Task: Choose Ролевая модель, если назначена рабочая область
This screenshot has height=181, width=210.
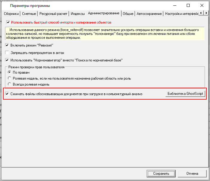Action: click(x=10, y=78)
